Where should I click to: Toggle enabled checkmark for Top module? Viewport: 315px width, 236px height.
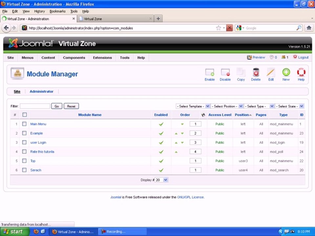[x=161, y=161]
